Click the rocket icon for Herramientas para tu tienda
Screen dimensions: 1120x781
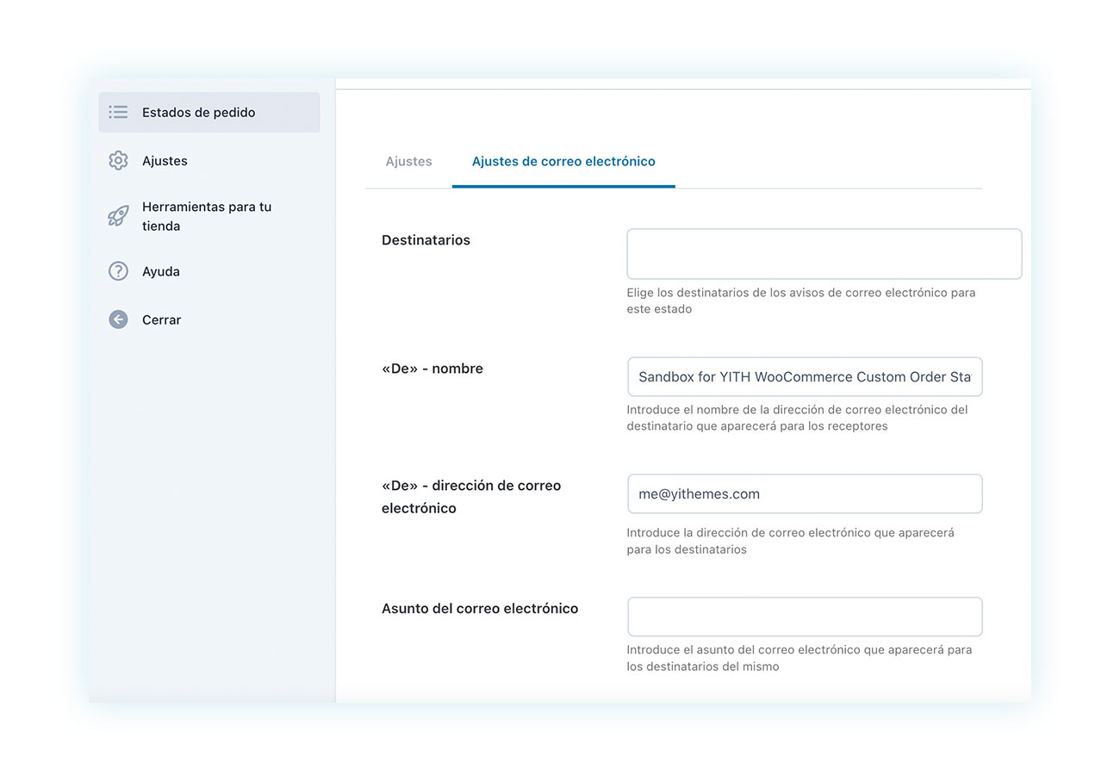[118, 215]
